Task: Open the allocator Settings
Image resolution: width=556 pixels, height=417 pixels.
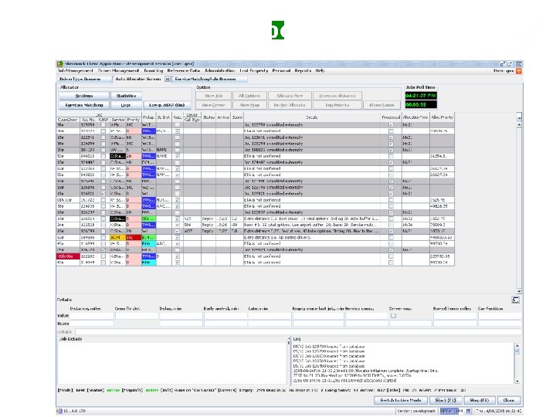Action: [x=84, y=96]
